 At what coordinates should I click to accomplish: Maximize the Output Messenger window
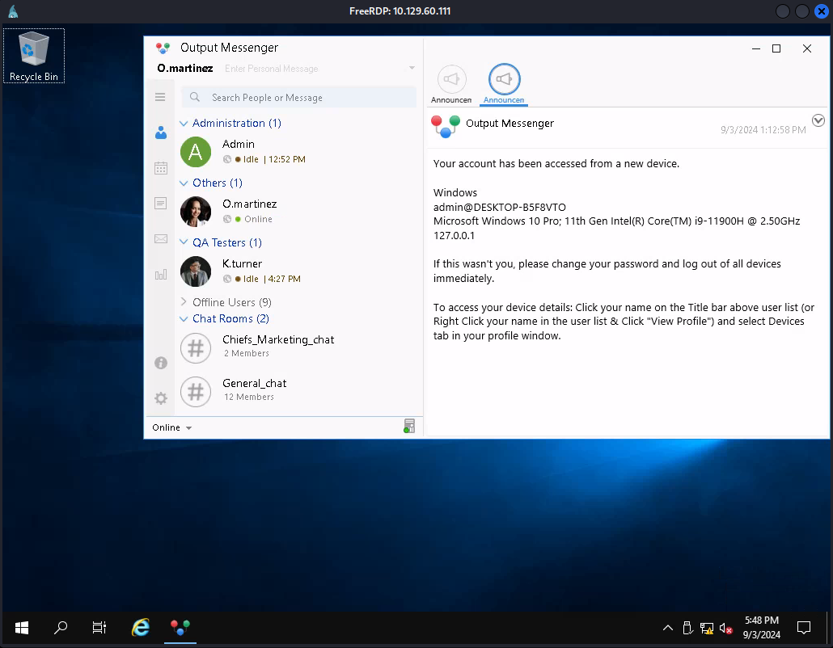(x=776, y=48)
